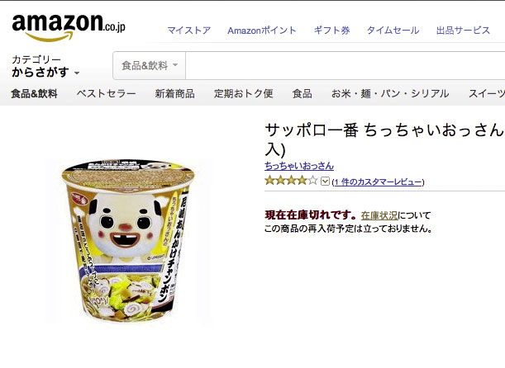Focus the search input field
The height and width of the screenshot is (368, 505).
coord(345,65)
